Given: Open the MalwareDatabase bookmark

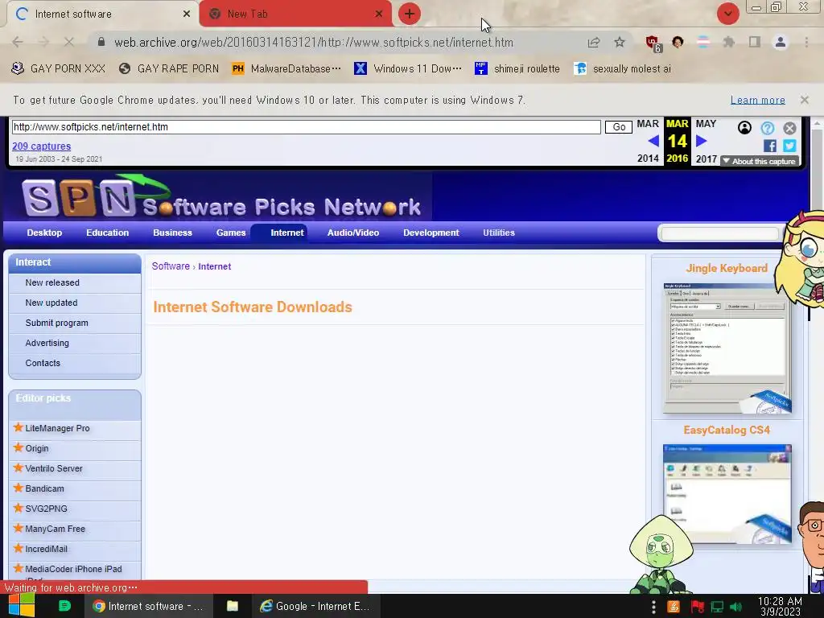Looking at the screenshot, I should (x=286, y=69).
